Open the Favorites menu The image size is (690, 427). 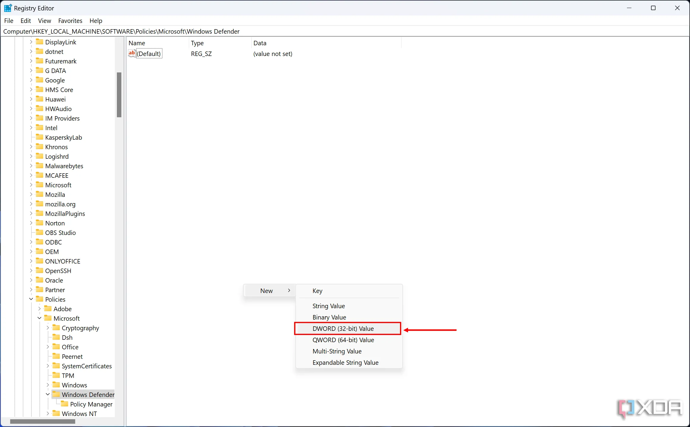(x=70, y=21)
